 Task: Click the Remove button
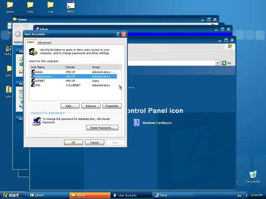click(91, 106)
